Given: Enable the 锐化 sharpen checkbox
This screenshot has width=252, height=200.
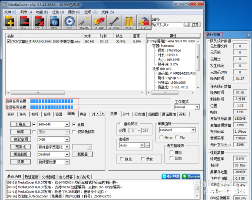Looking at the screenshot, I should click(121, 159).
